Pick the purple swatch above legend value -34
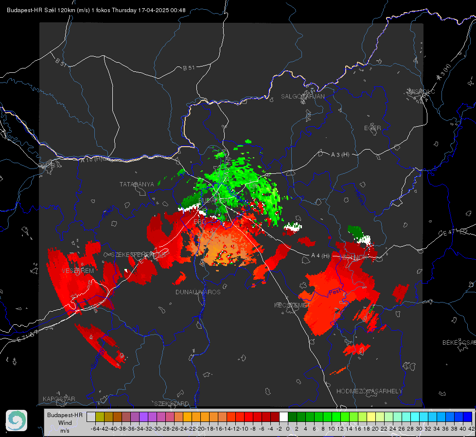 [143, 417]
